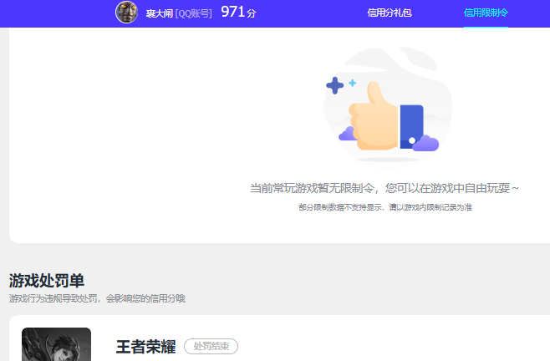This screenshot has height=361, width=550.
Task: Click the 处罚结束 status badge
Action: (211, 346)
